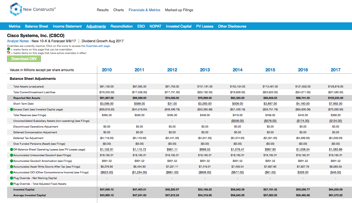This screenshot has width=352, height=203.
Task: Open the PV Leases tab
Action: coord(205,26)
